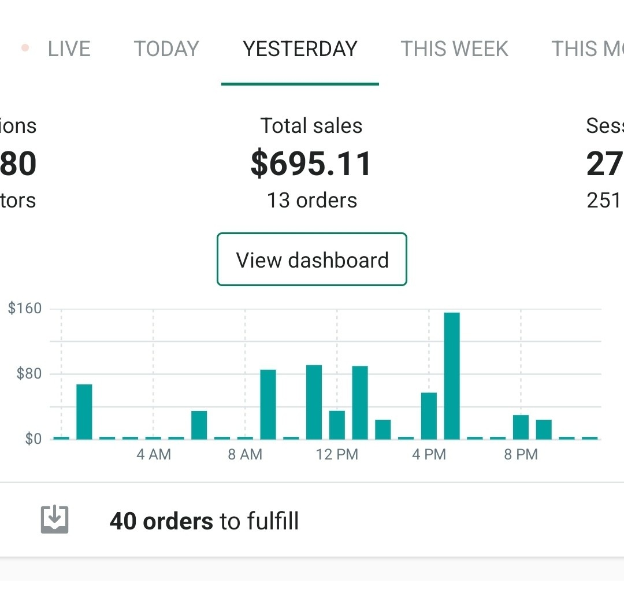Tap the 13 orders count text
This screenshot has height=593, width=624.
311,201
